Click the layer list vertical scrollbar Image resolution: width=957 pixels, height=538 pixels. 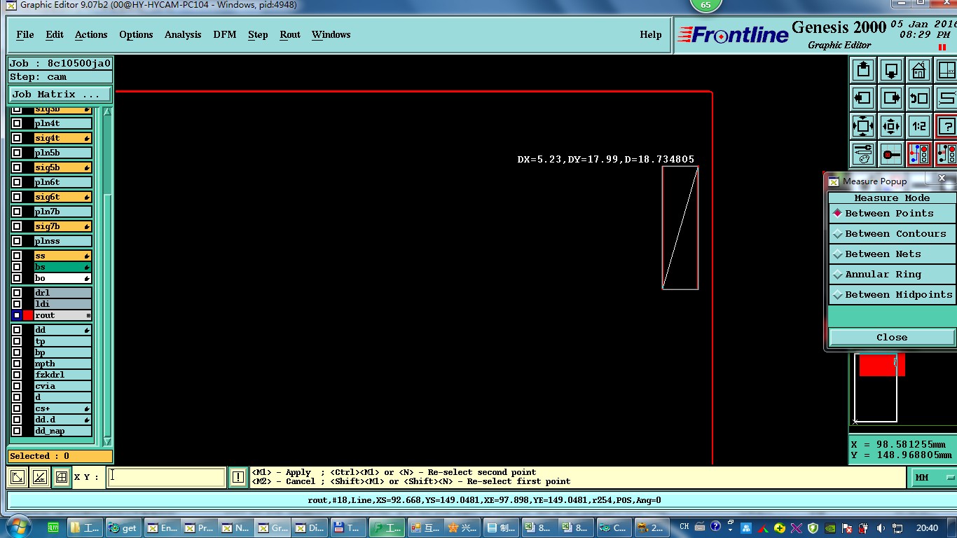[107, 277]
